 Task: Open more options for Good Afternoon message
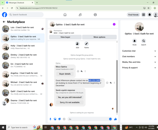coord(114,83)
